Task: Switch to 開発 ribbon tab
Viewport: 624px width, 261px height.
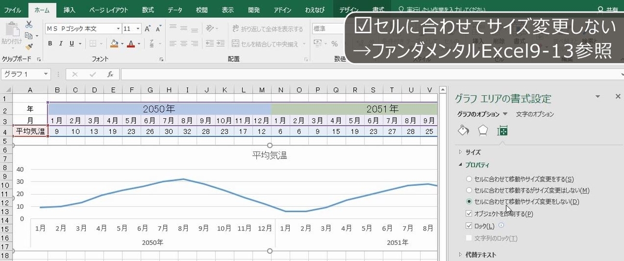Action: tap(254, 10)
